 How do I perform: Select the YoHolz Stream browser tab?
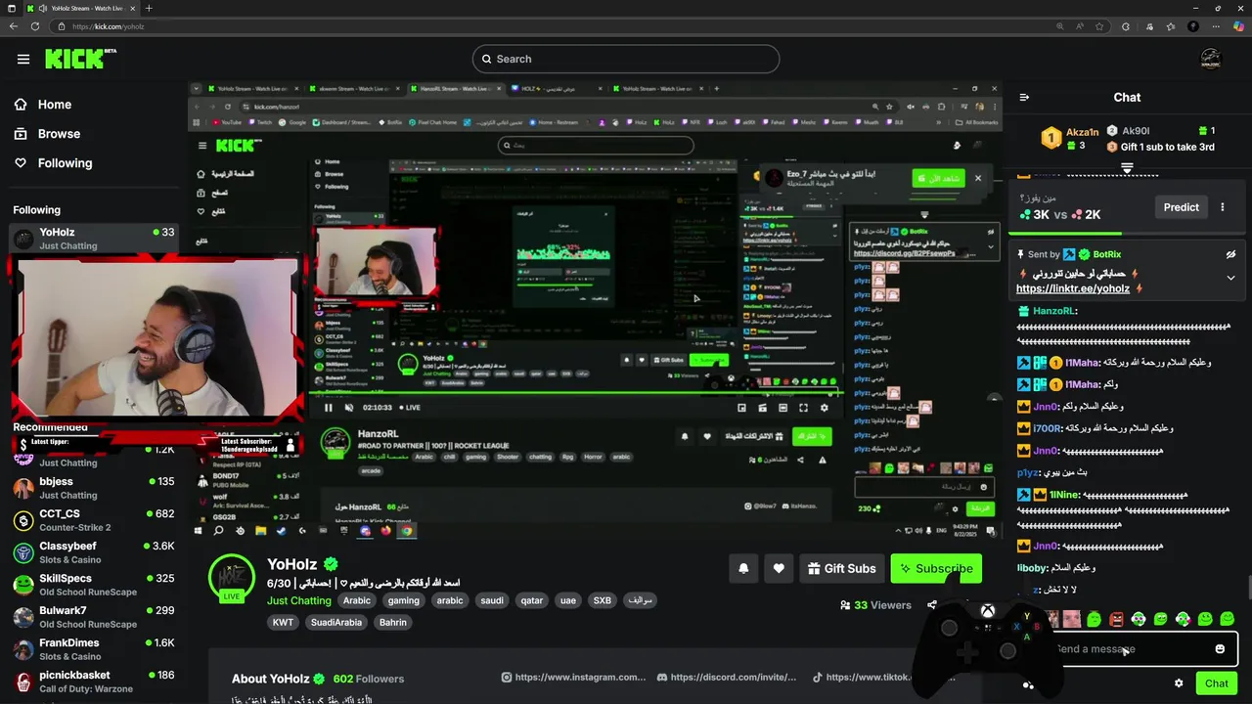click(83, 8)
